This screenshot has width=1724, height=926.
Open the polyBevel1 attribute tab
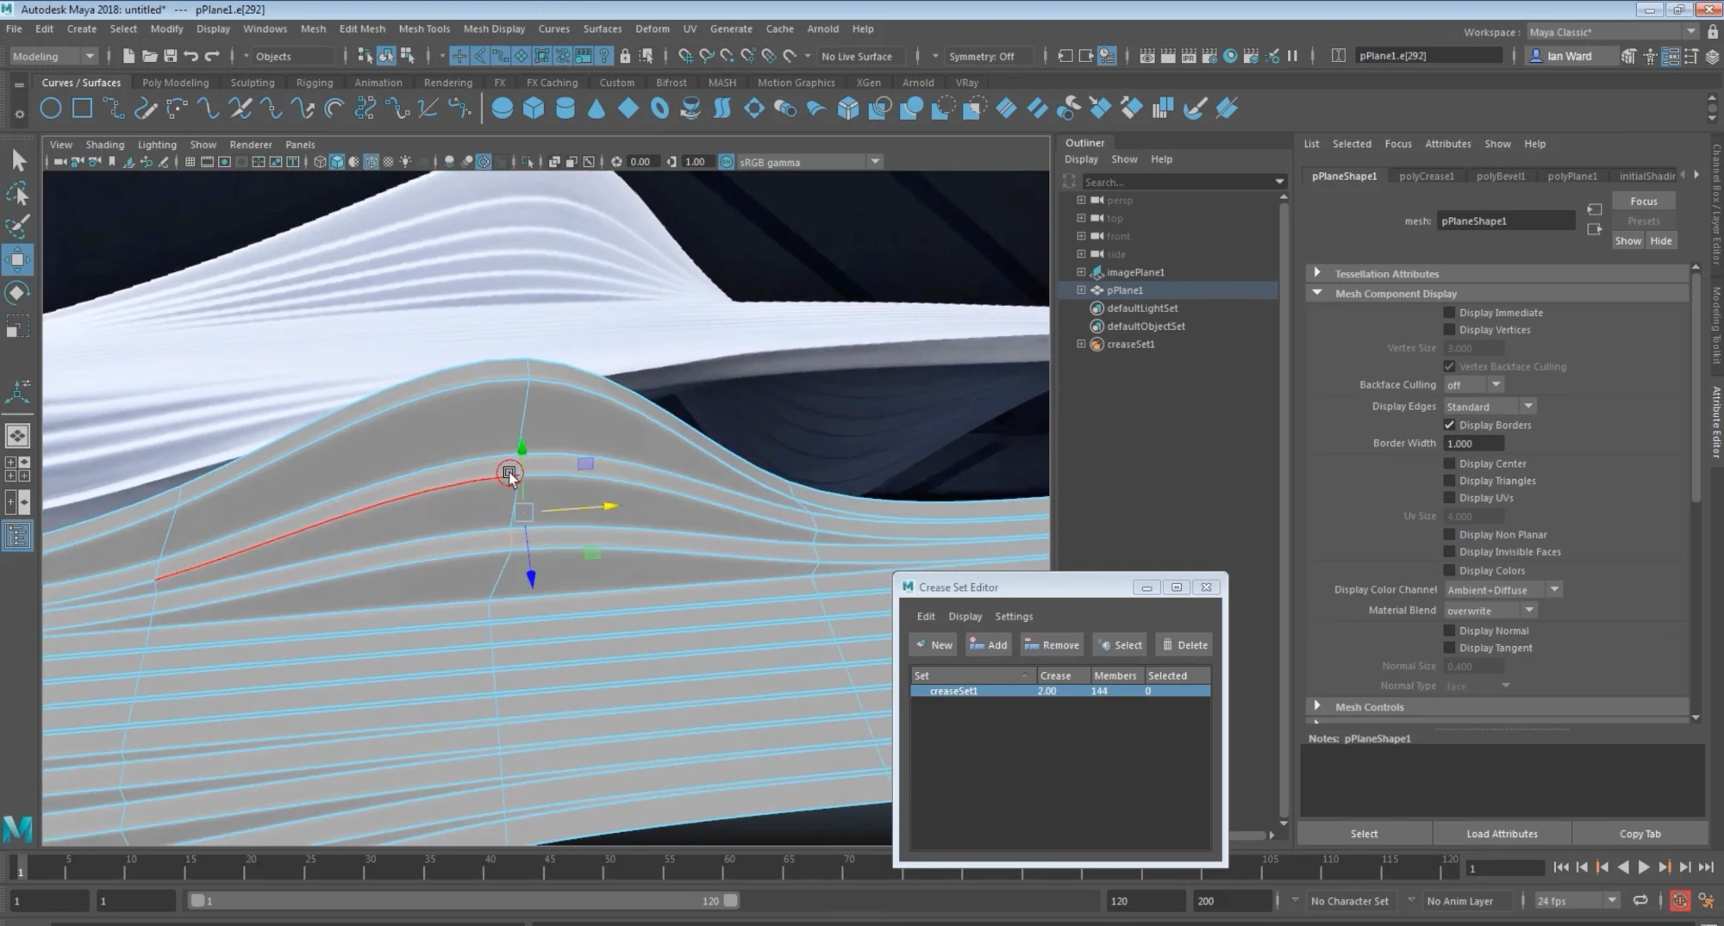1500,176
